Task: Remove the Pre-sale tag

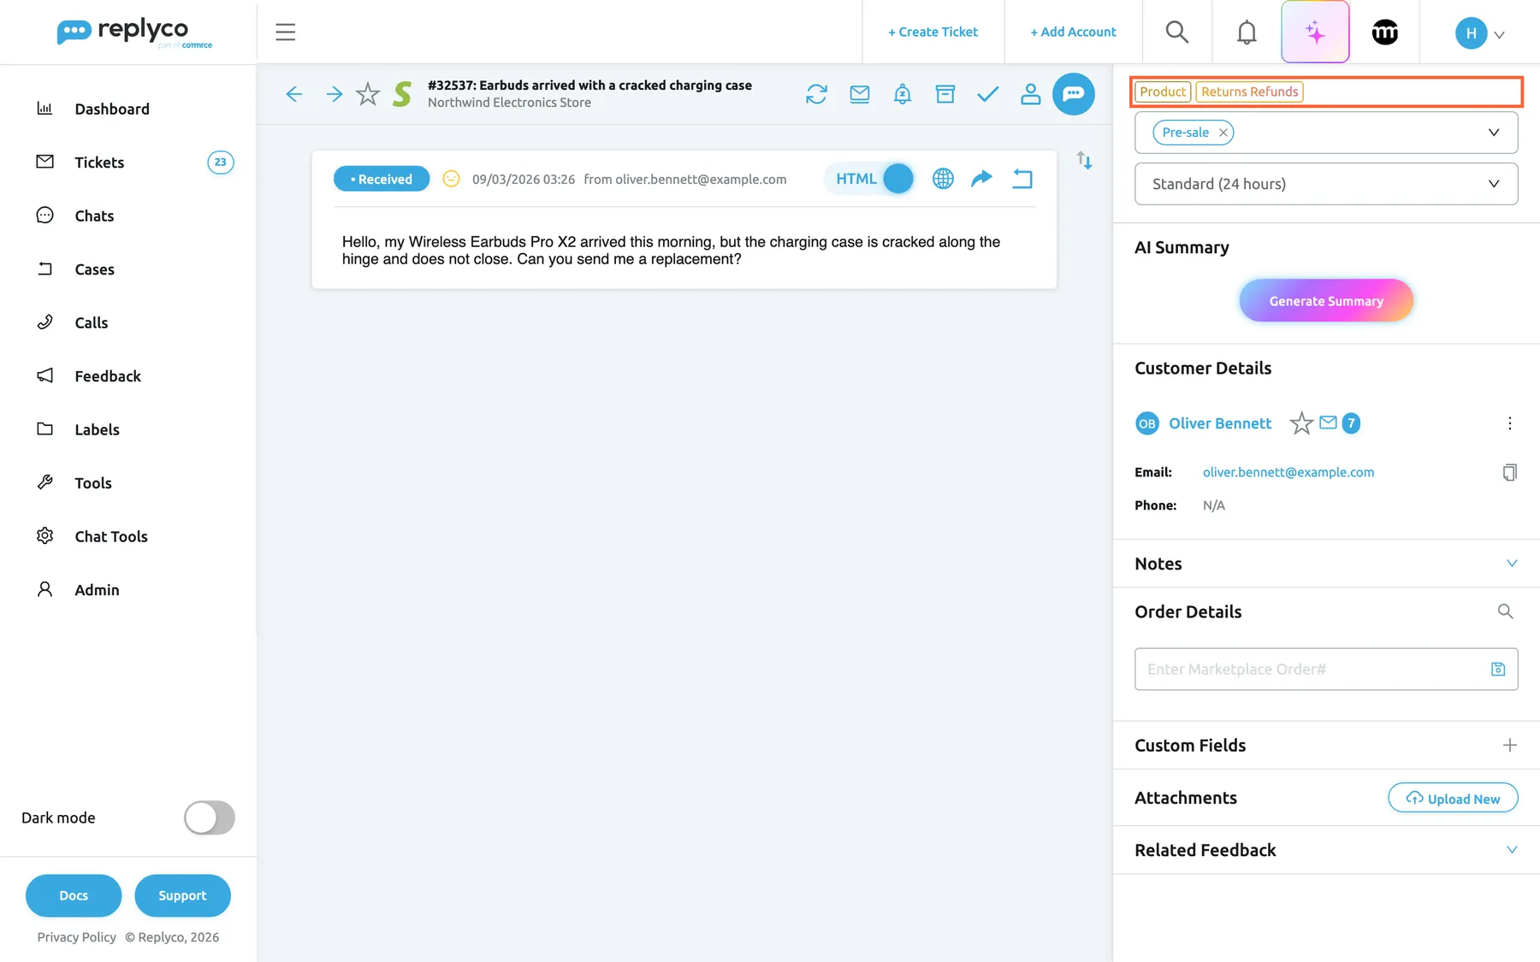Action: (1223, 133)
